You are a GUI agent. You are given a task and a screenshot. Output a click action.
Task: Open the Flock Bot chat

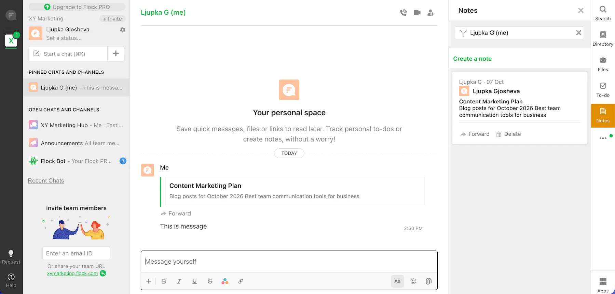tap(76, 161)
